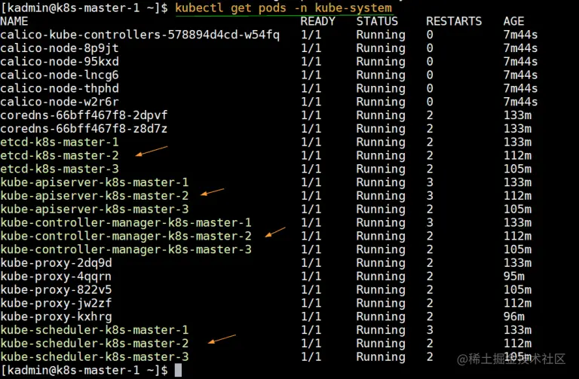Select pod name kube-proxy-jw2zf
Viewport: 579px width, 379px height.
[56, 303]
